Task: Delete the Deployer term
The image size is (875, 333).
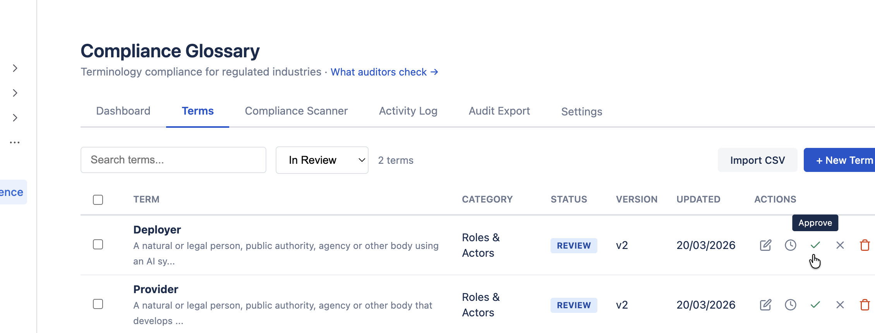Action: click(x=865, y=245)
